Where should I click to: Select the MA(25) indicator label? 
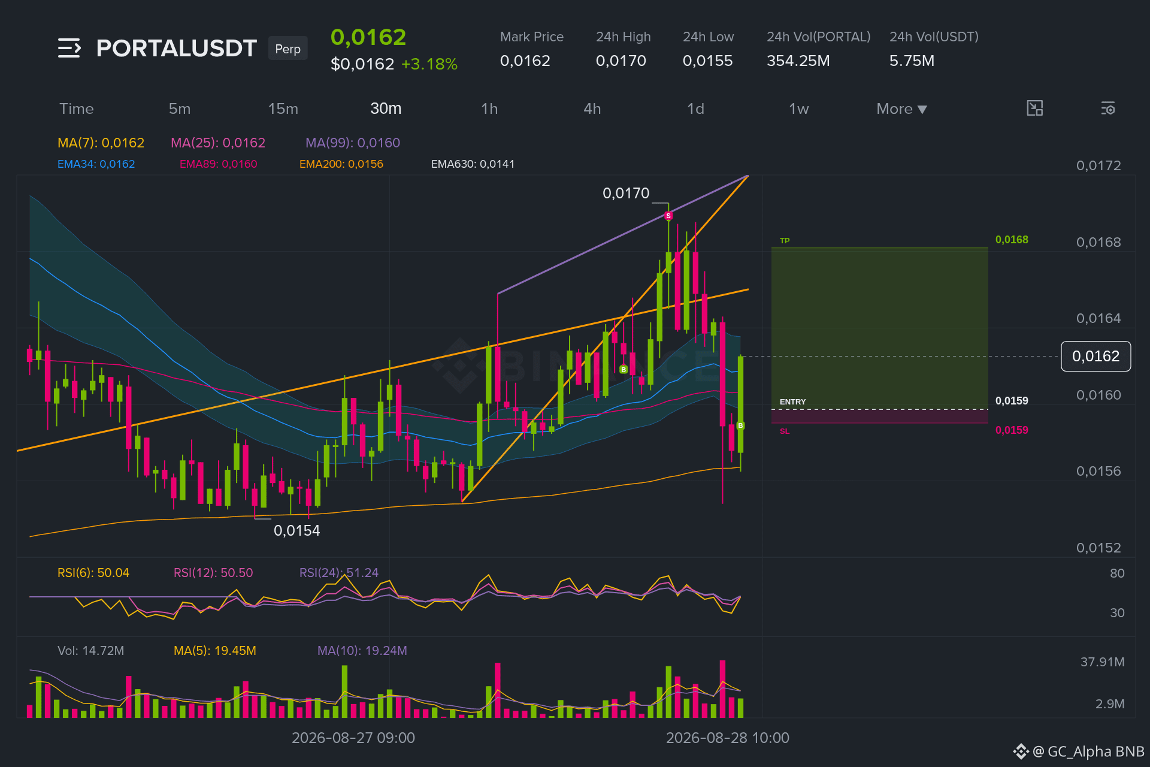218,143
